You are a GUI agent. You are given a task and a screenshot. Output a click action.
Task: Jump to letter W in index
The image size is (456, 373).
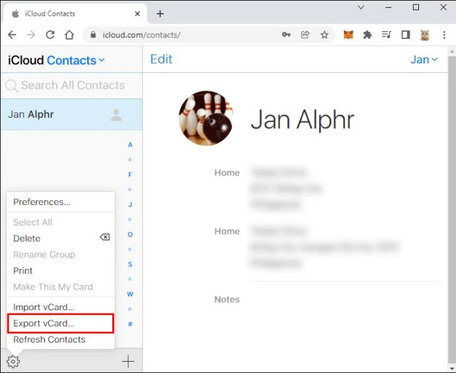click(130, 294)
